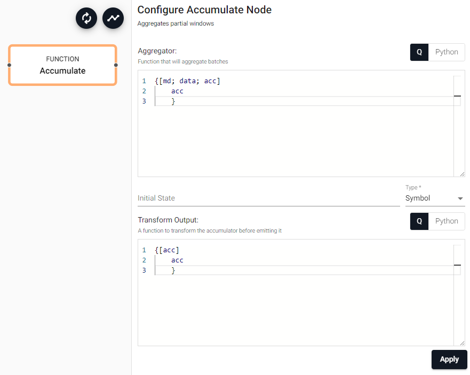Click the "Aggregates partial windows" subtitle
Viewport: 470px width, 375px height.
[176, 23]
